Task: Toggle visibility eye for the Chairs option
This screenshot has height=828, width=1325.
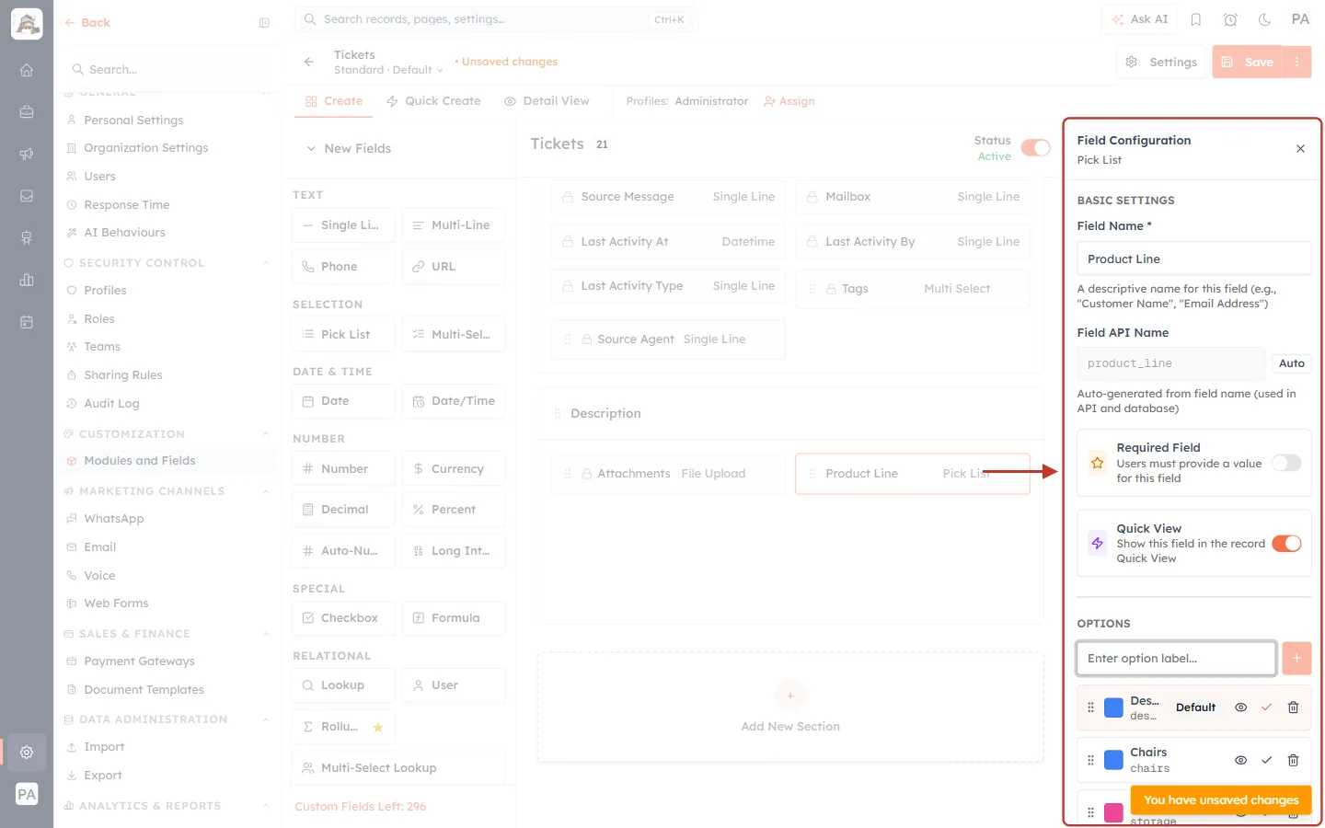Action: coord(1240,760)
